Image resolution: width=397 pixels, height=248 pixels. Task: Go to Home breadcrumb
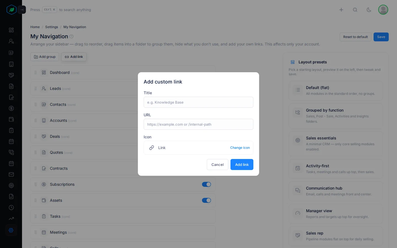(35, 27)
